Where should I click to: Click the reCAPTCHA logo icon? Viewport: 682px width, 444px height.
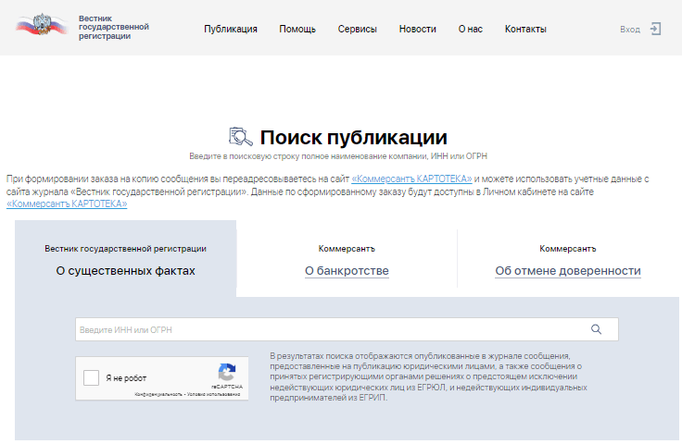227,372
